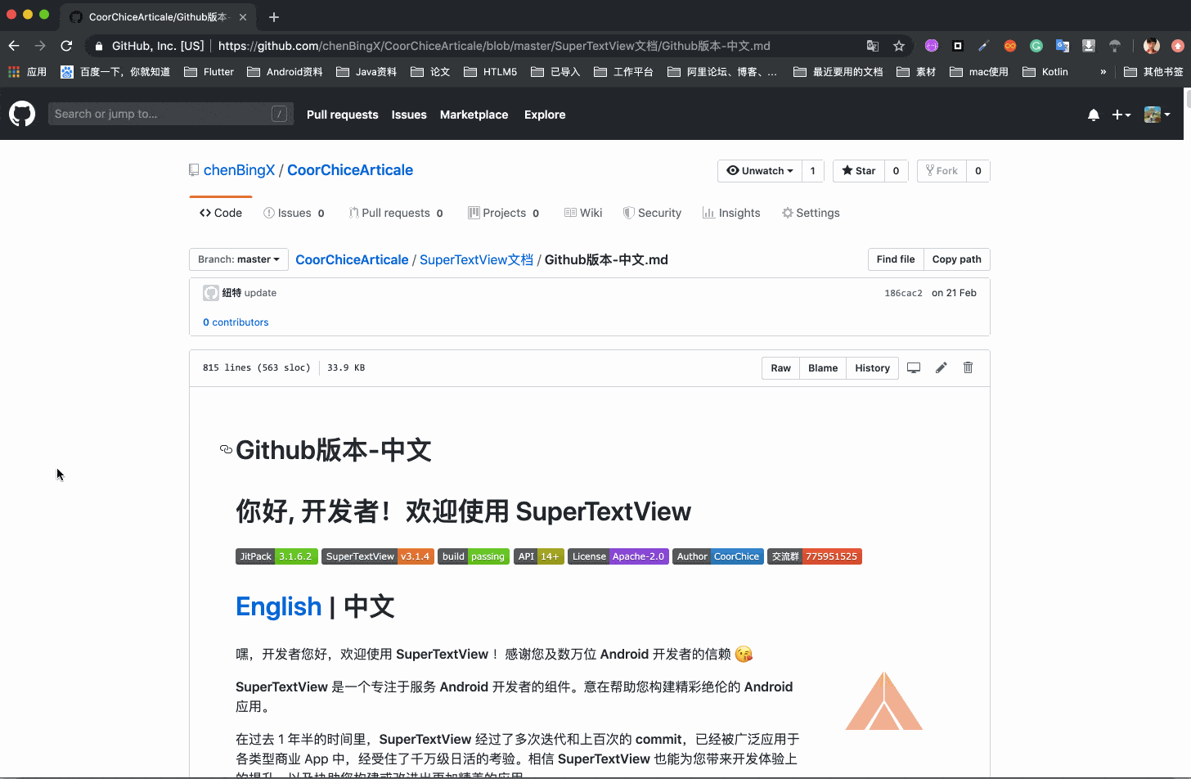Click the Find file button
Image resolution: width=1191 pixels, height=779 pixels.
(x=896, y=259)
